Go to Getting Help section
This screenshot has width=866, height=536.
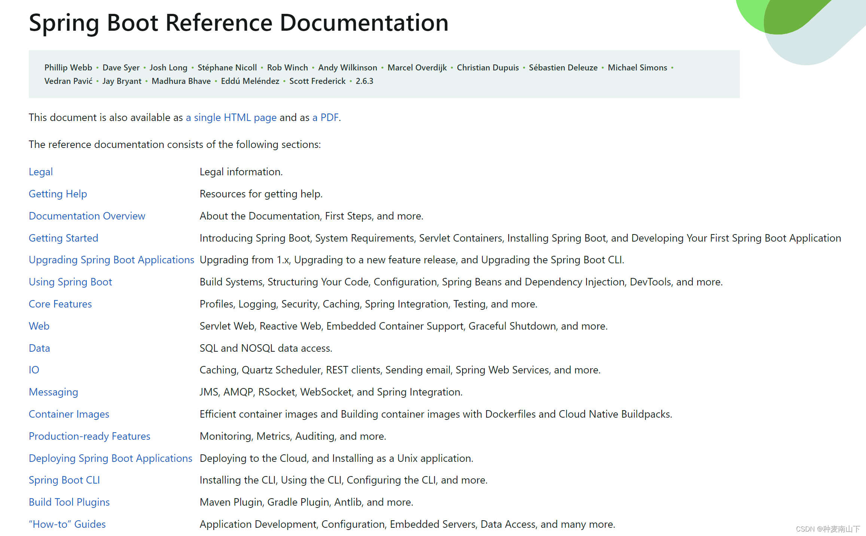point(58,194)
